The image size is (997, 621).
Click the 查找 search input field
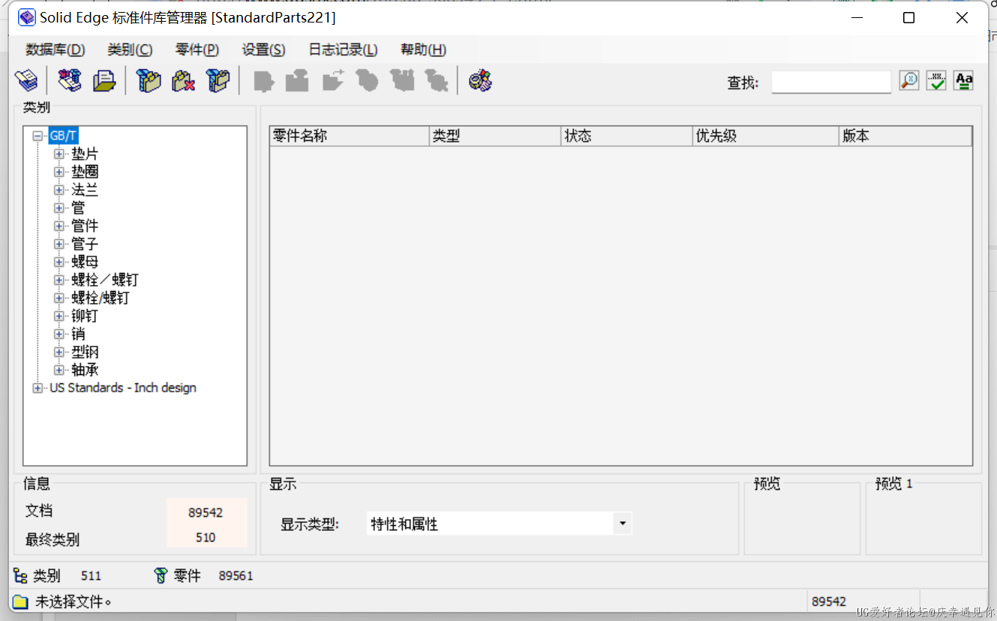pos(831,82)
